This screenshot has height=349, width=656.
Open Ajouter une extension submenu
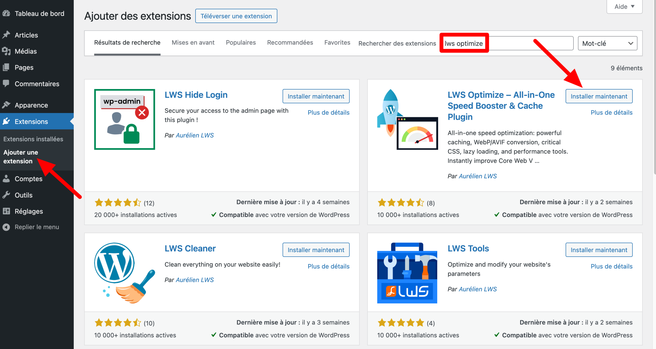20,157
